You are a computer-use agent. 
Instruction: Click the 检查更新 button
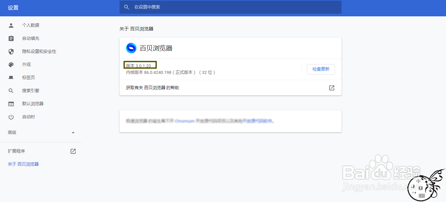[321, 69]
